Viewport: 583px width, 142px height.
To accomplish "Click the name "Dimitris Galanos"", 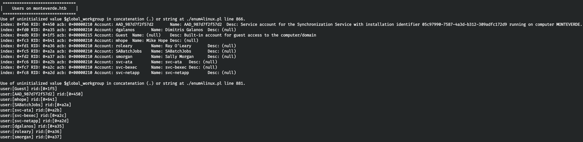I will click(184, 30).
